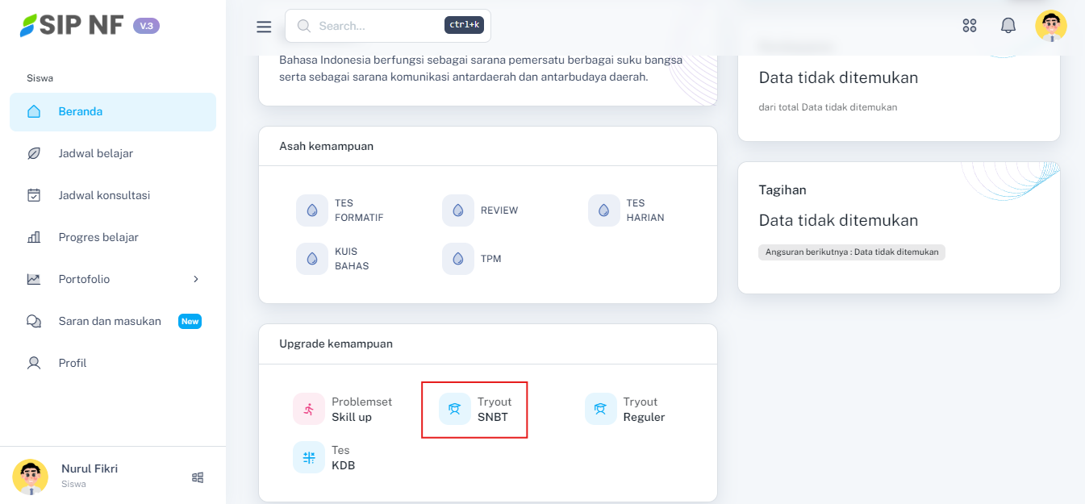This screenshot has width=1085, height=504.
Task: Open the notifications bell
Action: pos(1008,26)
